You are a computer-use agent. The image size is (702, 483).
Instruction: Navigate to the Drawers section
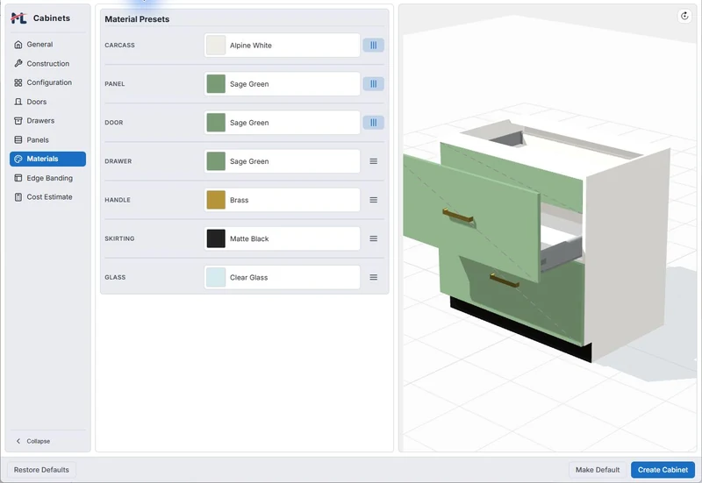(47, 121)
